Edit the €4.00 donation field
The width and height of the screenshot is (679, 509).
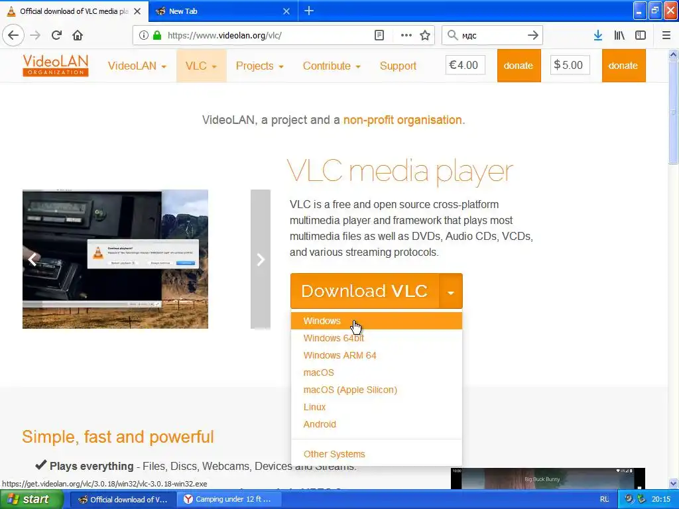tap(465, 65)
